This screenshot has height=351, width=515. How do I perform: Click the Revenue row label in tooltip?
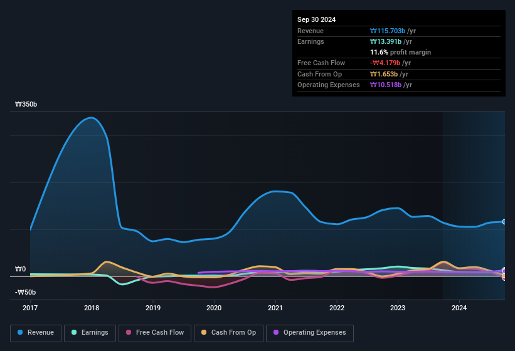[311, 31]
